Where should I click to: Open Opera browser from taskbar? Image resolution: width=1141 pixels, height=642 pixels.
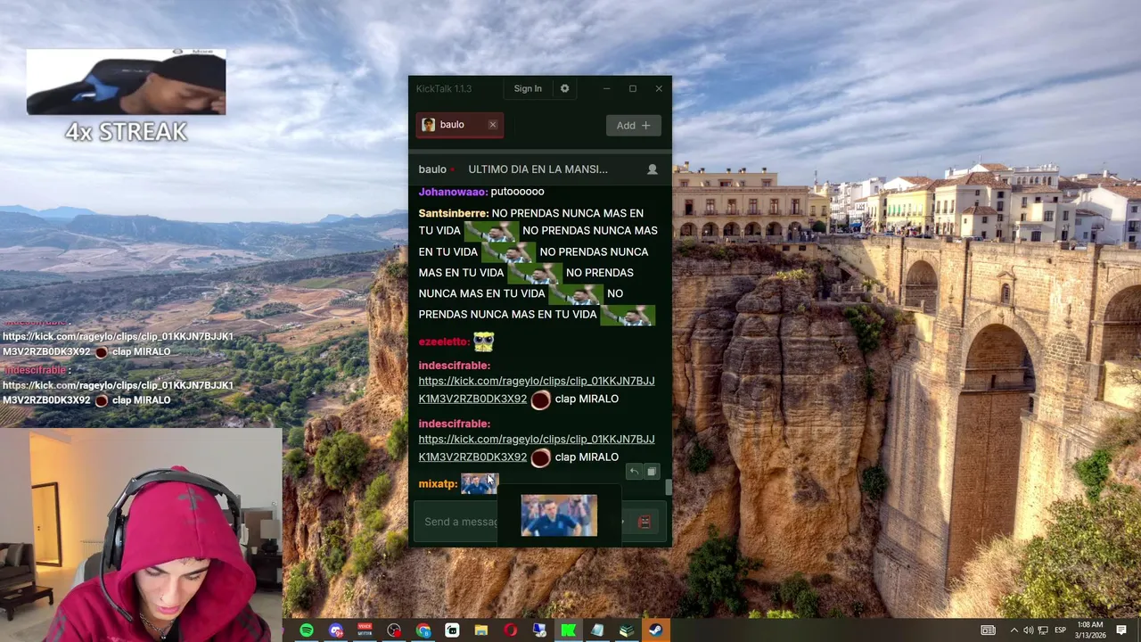click(x=510, y=630)
